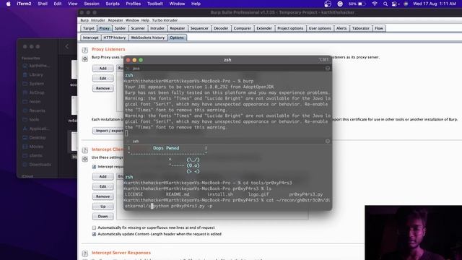Image resolution: width=462 pixels, height=260 pixels.
Task: Open Control Center icon in menu bar
Action: click(x=395, y=4)
